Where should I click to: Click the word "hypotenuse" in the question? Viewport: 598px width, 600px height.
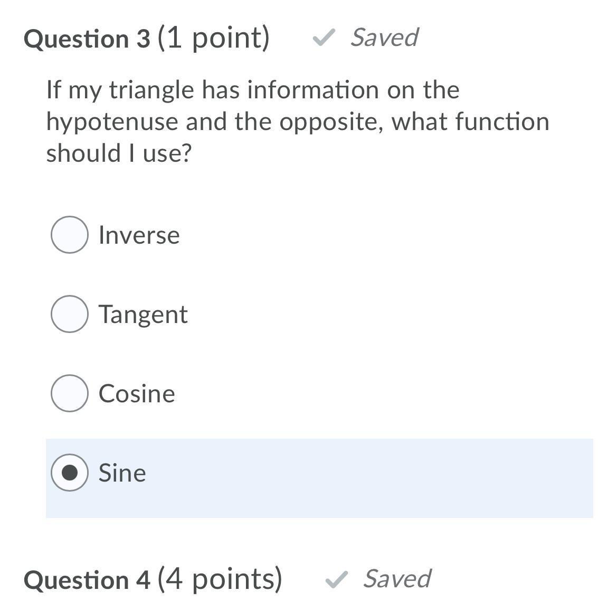pyautogui.click(x=112, y=122)
